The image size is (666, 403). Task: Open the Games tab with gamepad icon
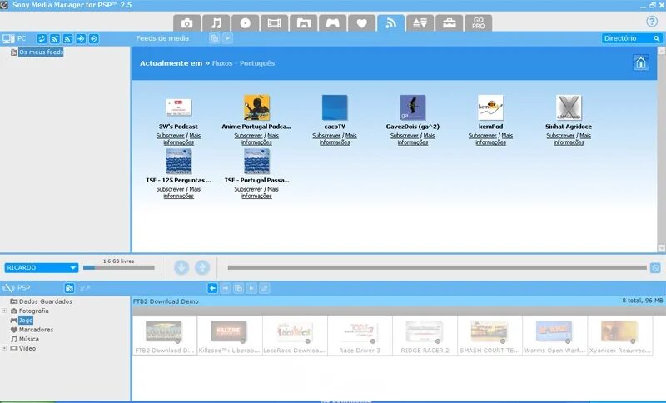(x=332, y=23)
